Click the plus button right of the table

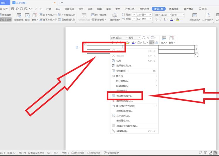pyautogui.click(x=196, y=49)
